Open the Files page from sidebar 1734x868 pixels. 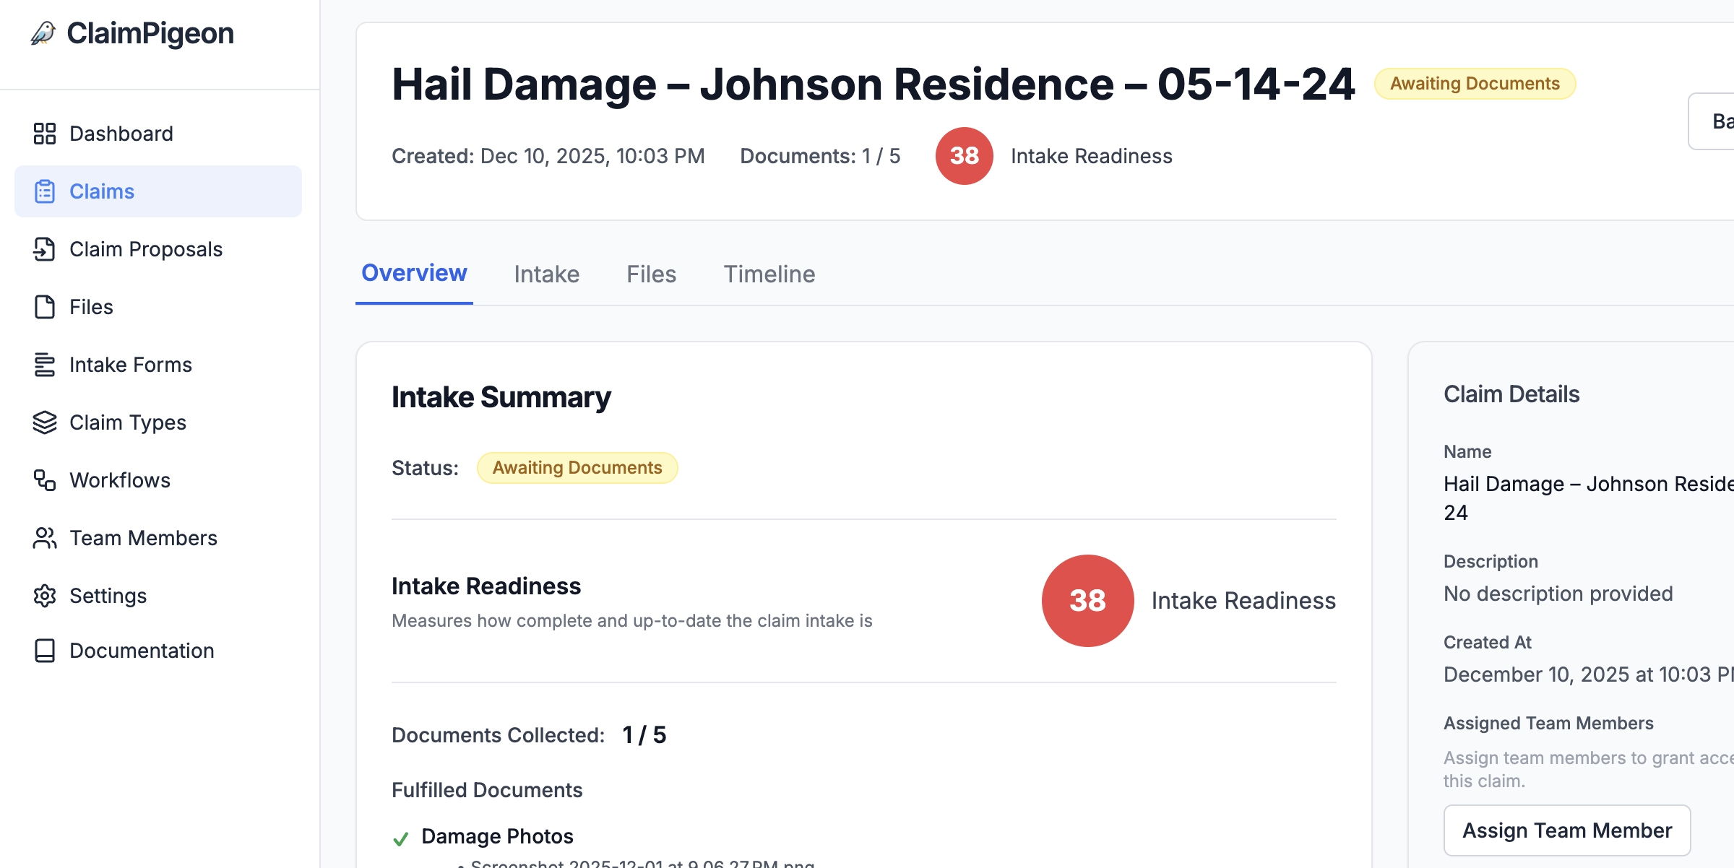pos(91,307)
